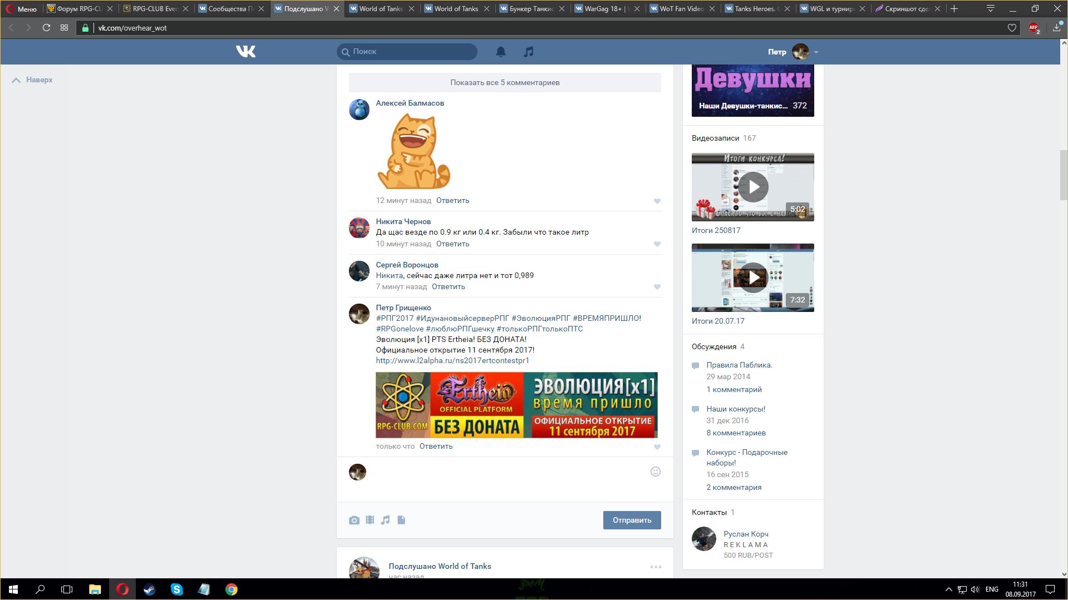
Task: Click the #РПГ2017 hashtag
Action: pos(395,318)
